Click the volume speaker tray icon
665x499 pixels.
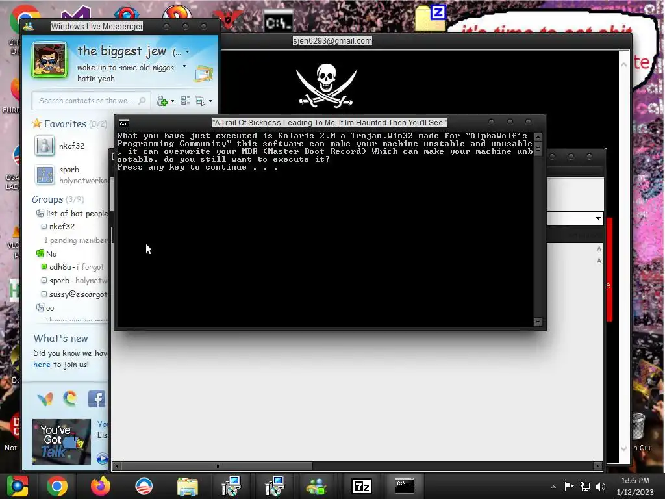601,486
